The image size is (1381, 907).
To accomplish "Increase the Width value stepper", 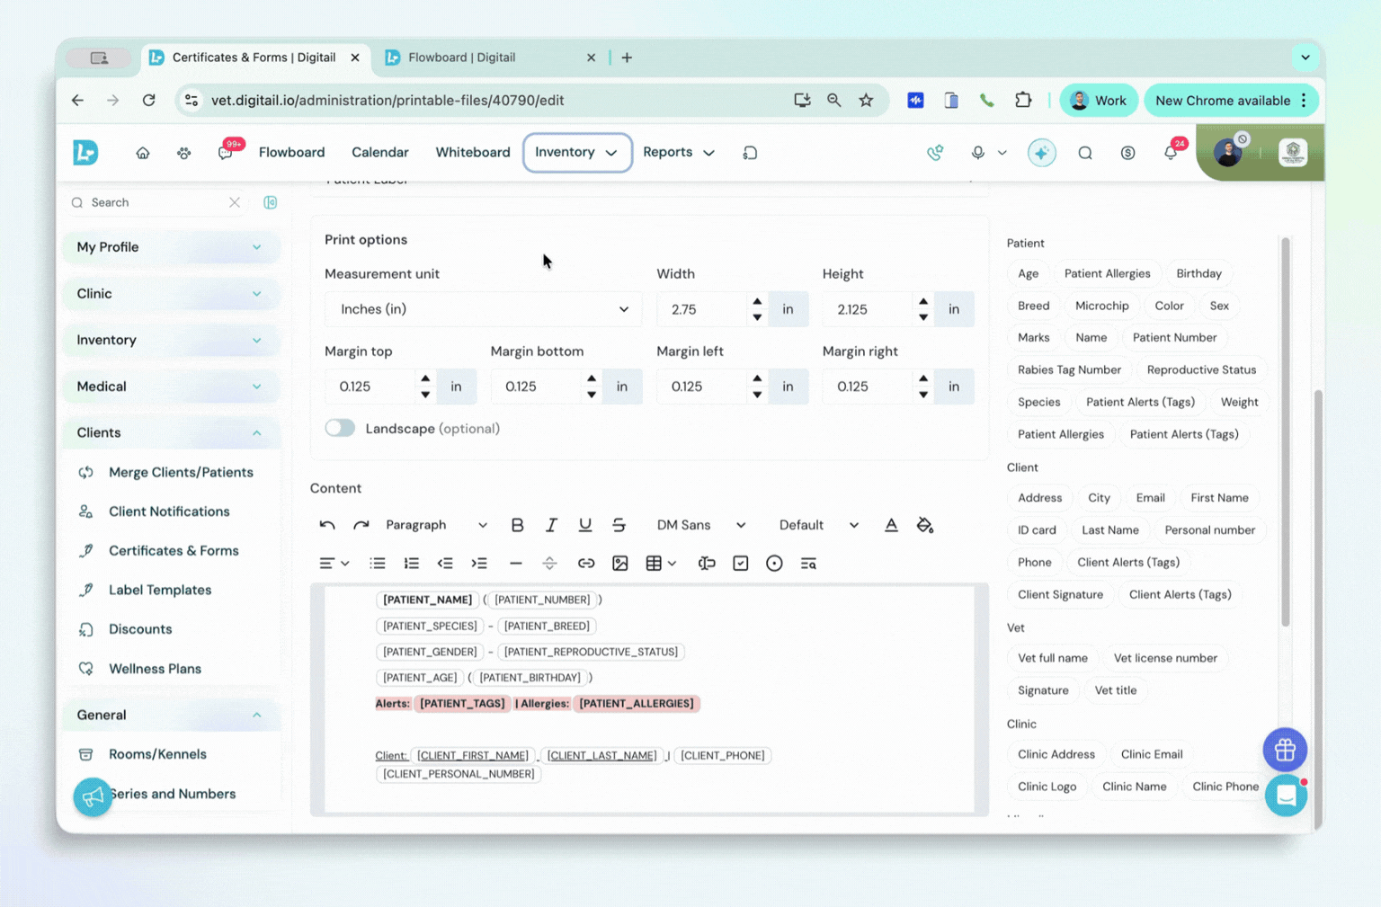I will [x=757, y=302].
